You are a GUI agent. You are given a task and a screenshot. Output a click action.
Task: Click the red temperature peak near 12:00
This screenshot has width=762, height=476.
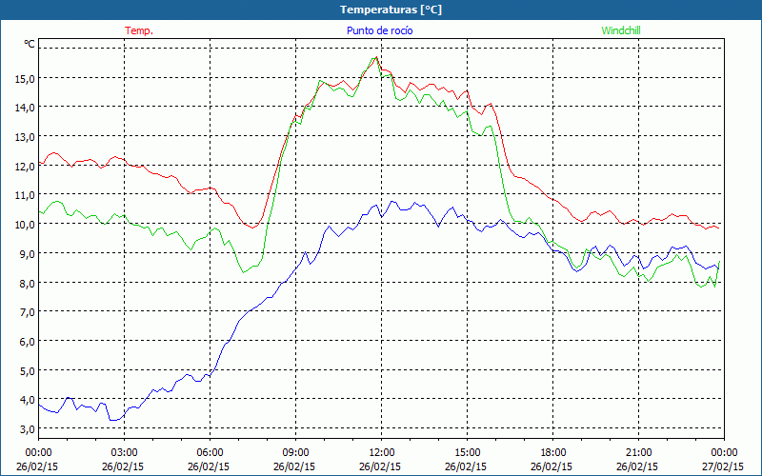(x=376, y=57)
